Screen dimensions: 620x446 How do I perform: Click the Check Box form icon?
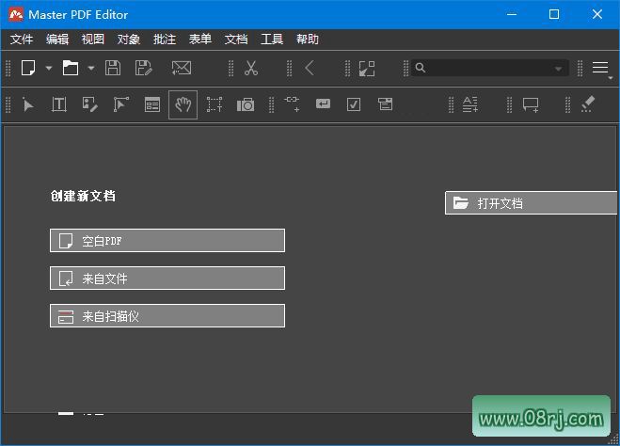click(x=354, y=104)
